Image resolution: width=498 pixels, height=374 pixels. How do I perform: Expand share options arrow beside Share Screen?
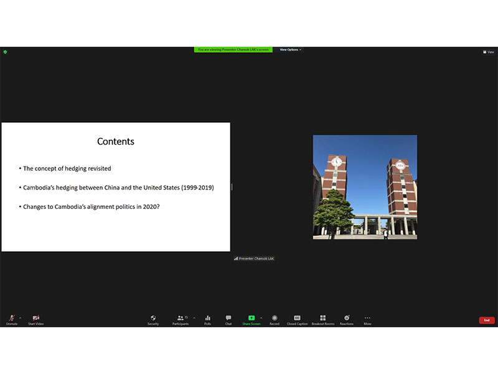(261, 317)
